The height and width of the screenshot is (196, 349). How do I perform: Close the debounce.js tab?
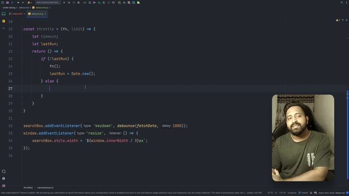45,14
